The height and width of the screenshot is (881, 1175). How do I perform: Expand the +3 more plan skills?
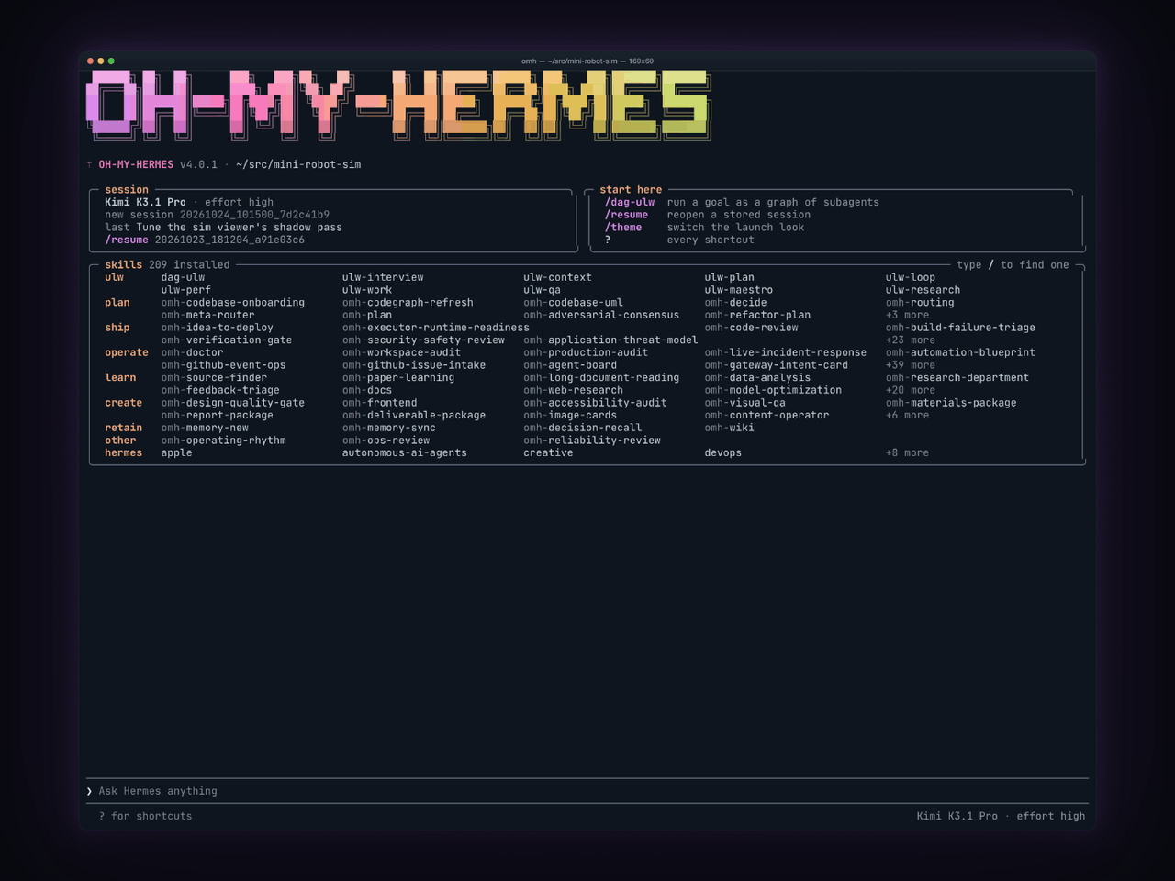tap(907, 315)
